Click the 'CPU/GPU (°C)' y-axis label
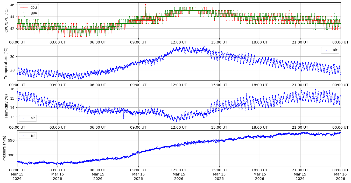 (x=6, y=20)
